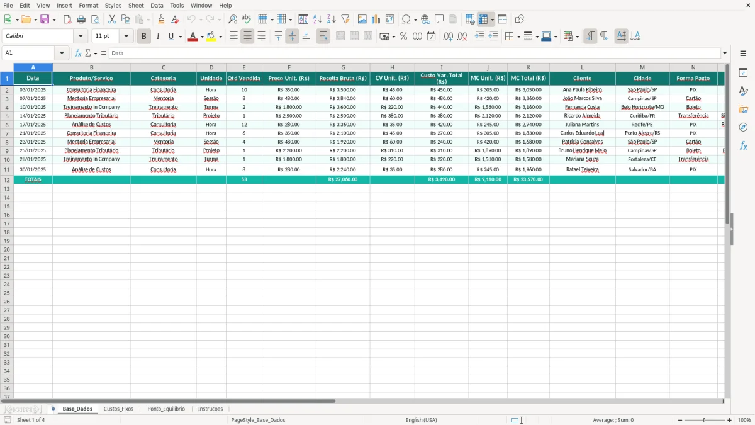Viewport: 755px width, 425px height.
Task: Toggle Underline formatting
Action: [x=170, y=37]
